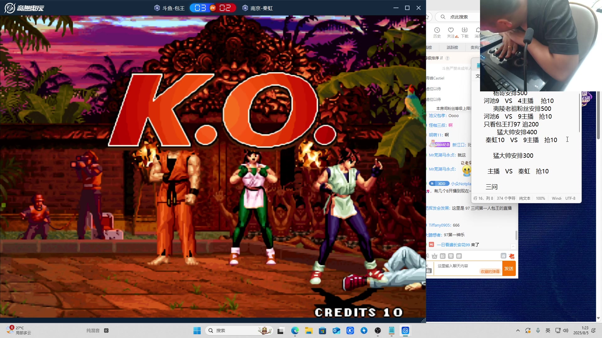Screen dimensions: 602x338
Task: Click the blue score 03
Action: 200,8
